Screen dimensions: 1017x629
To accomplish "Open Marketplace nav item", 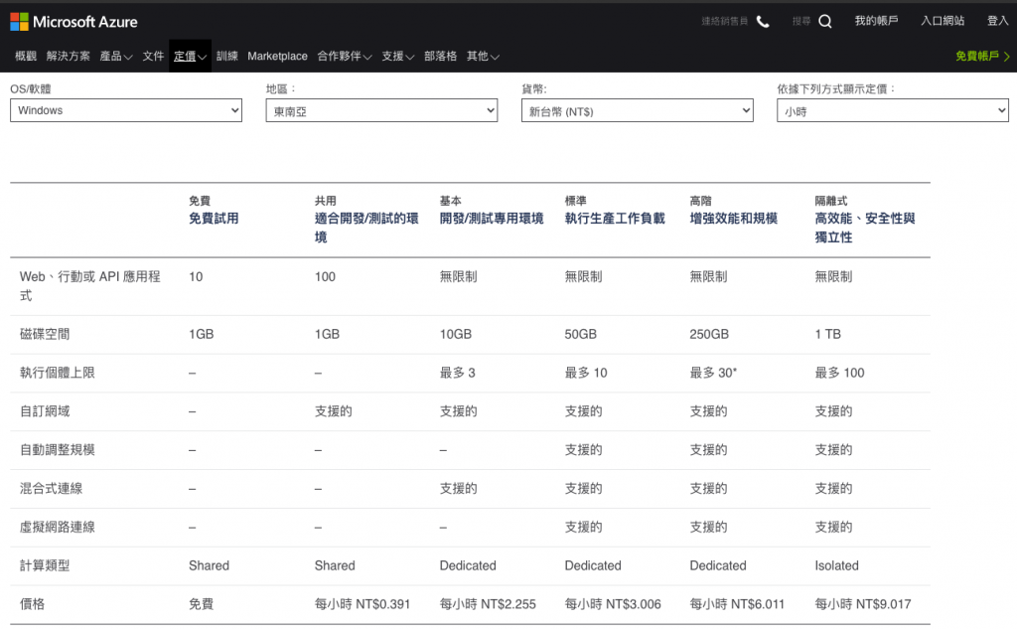I will coord(277,56).
